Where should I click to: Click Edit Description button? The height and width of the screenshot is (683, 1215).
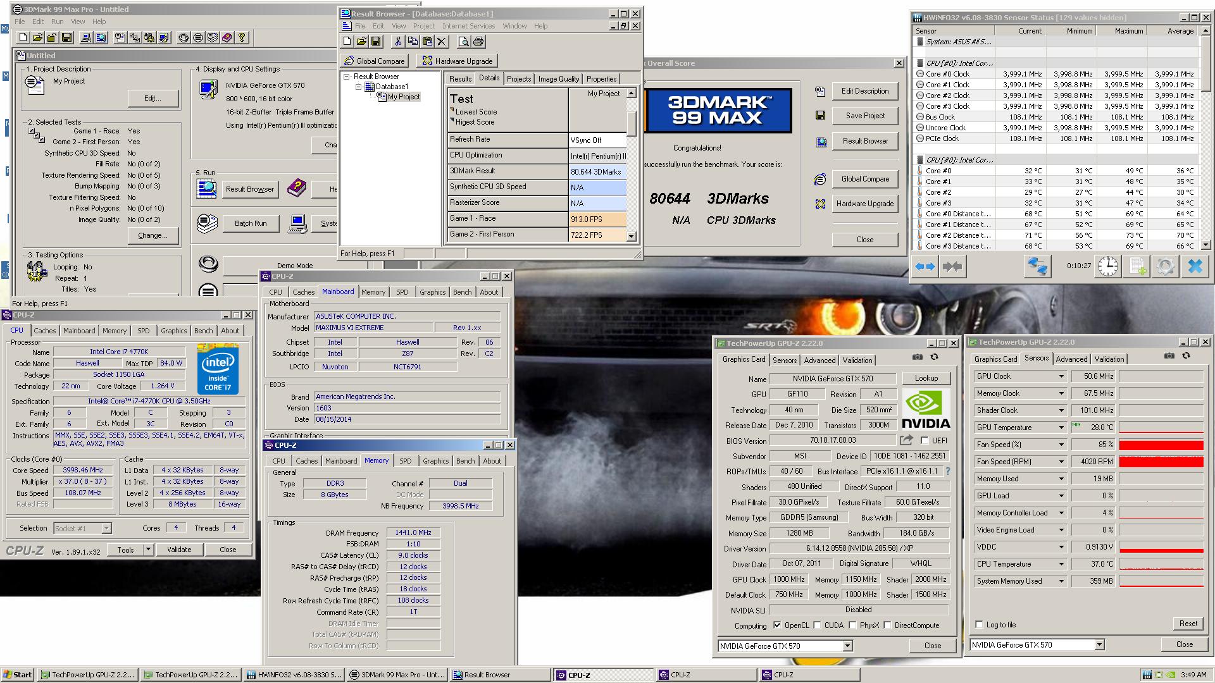pos(865,91)
